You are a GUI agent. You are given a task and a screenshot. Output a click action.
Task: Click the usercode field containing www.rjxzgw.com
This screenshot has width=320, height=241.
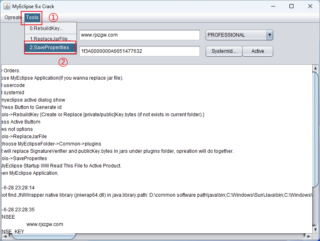(x=140, y=35)
